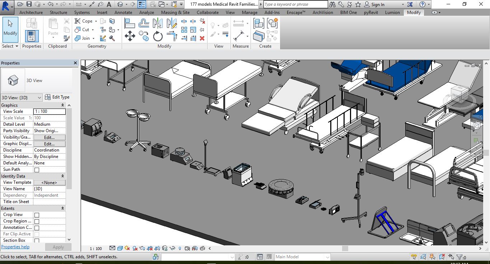This screenshot has height=264, width=490.
Task: Open the Architecture ribbon tab
Action: click(x=31, y=12)
